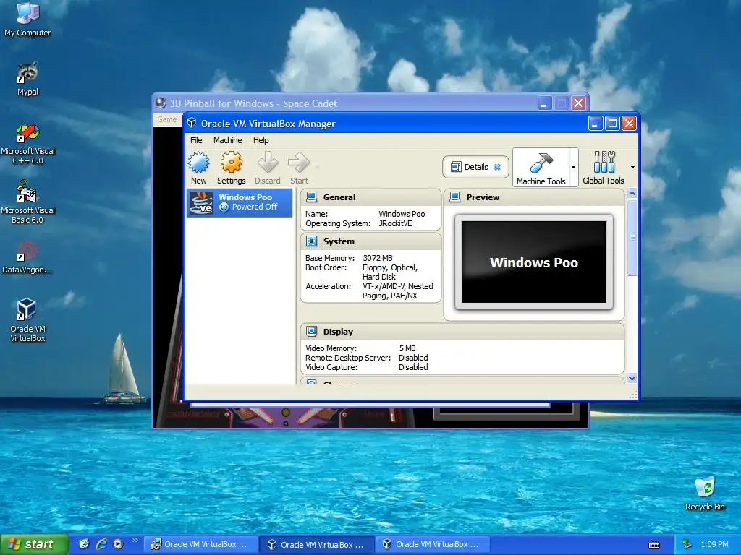Click the Windows Poo preview thumbnail
The width and height of the screenshot is (741, 555).
tap(534, 262)
